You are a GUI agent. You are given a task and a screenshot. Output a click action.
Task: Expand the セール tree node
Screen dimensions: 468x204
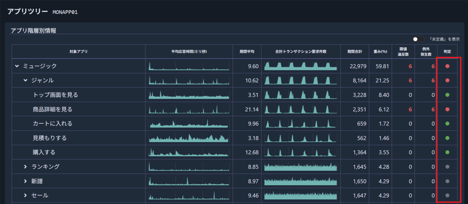[26, 195]
